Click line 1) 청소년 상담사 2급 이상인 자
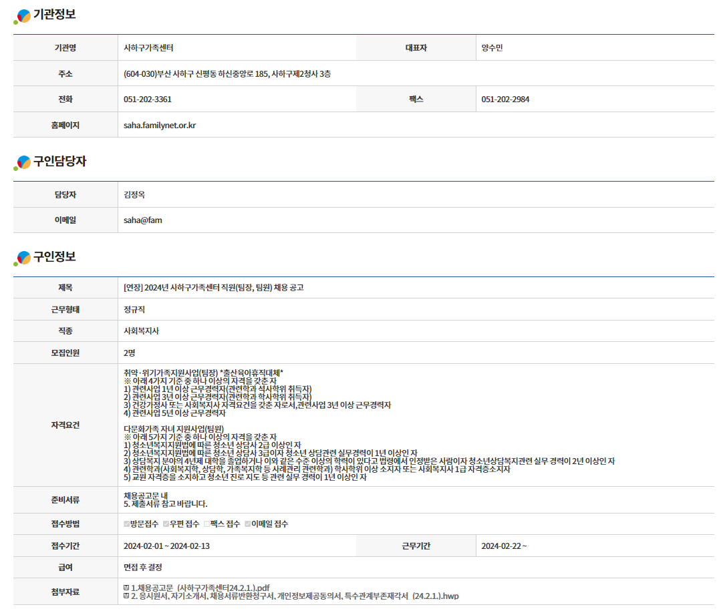This screenshot has height=611, width=723. click(212, 445)
